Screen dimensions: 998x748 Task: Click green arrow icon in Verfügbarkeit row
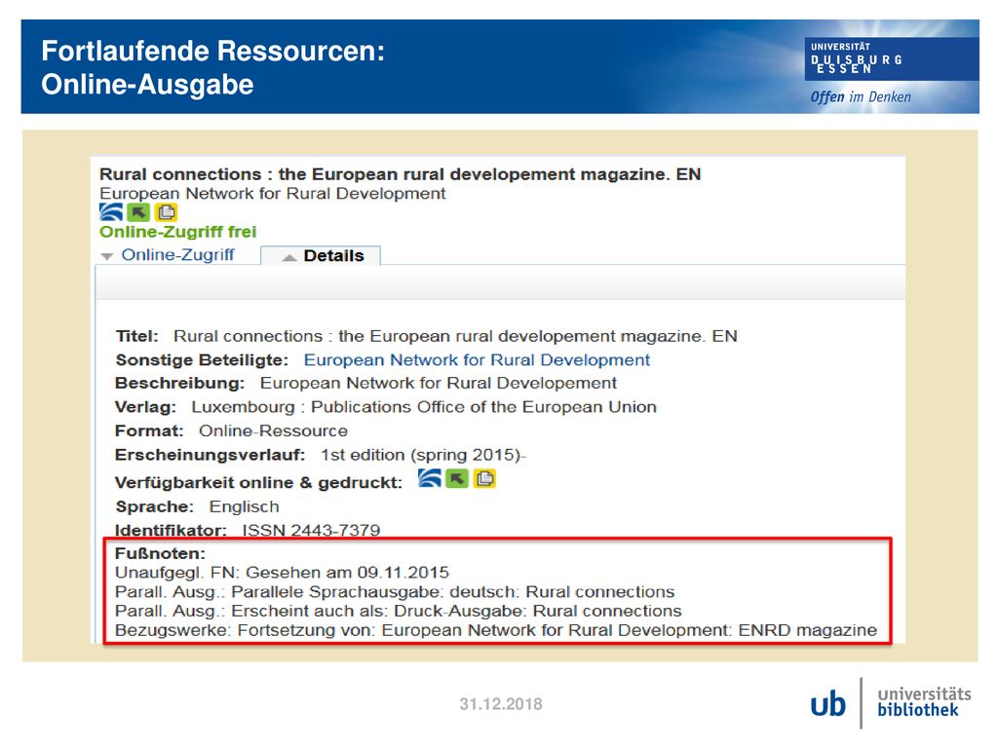pyautogui.click(x=456, y=478)
